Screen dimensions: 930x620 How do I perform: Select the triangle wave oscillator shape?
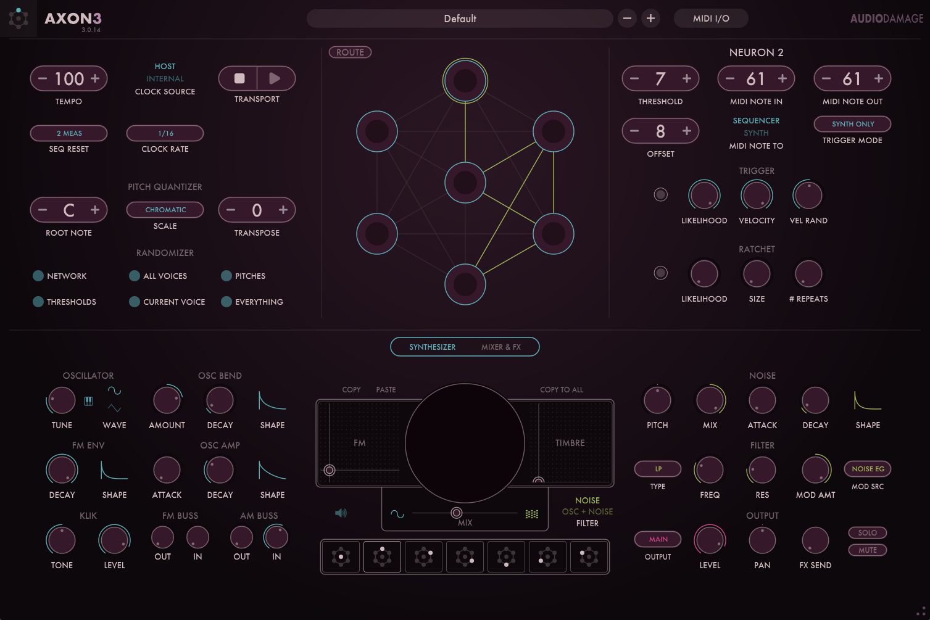[114, 408]
